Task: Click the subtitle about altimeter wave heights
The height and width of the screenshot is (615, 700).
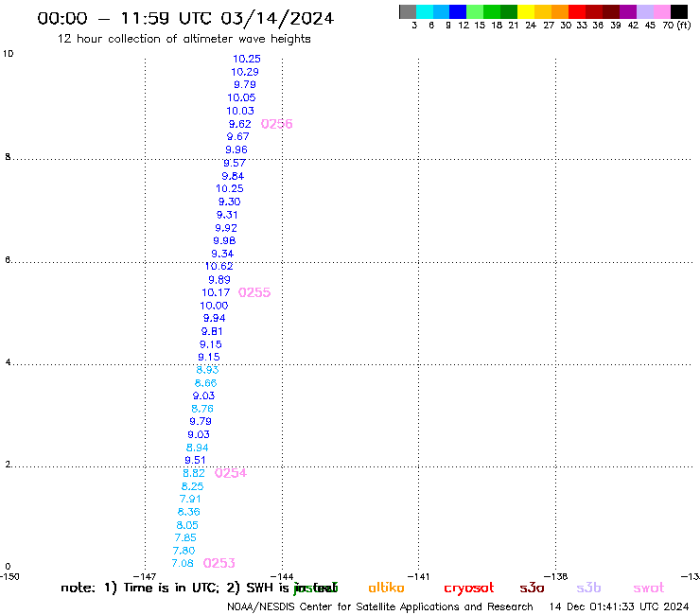Action: [x=184, y=39]
